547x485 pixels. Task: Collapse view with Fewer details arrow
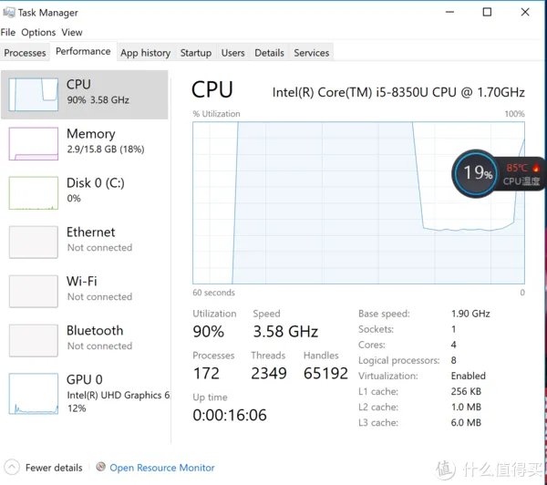click(x=11, y=468)
